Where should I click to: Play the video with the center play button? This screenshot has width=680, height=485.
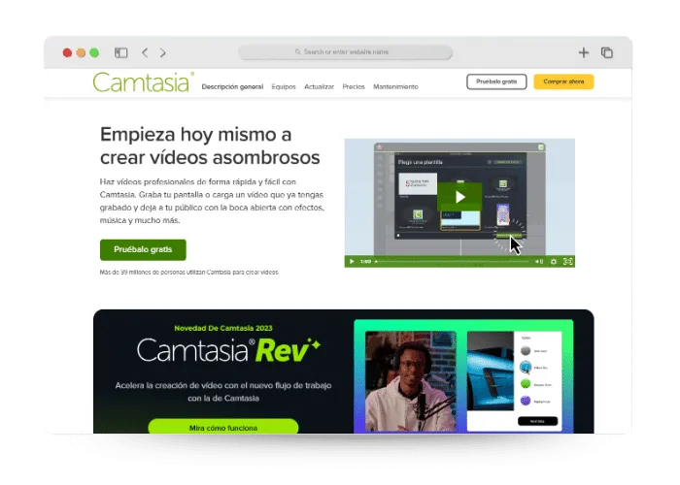coord(459,197)
